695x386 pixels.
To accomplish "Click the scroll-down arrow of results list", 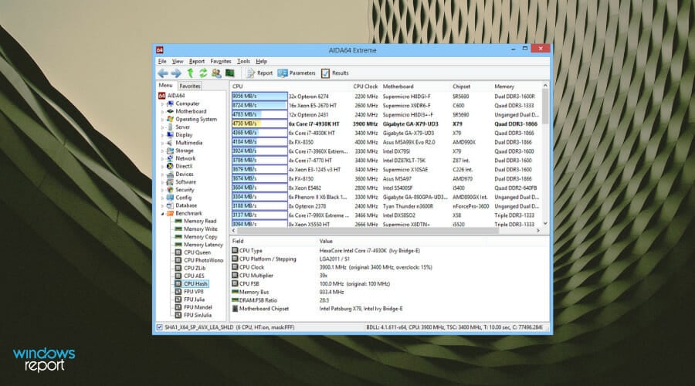I will tap(545, 224).
